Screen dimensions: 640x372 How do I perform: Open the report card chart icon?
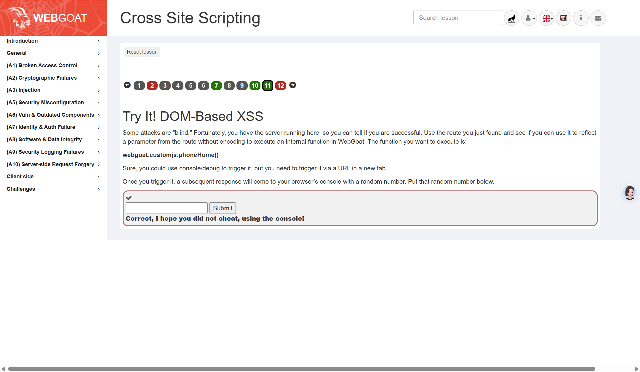(564, 18)
